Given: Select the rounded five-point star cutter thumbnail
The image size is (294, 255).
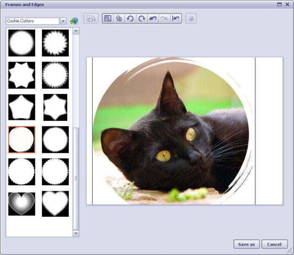Looking at the screenshot, I should pos(22,107).
